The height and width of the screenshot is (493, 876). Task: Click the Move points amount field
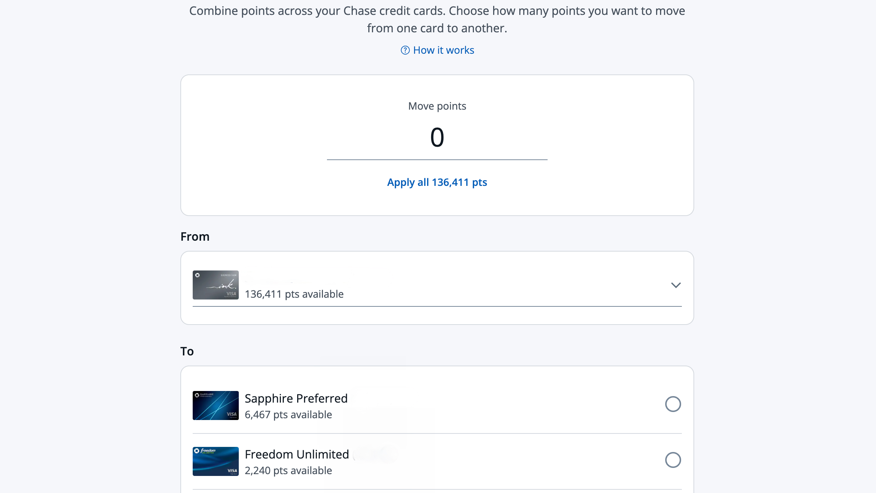pos(437,138)
